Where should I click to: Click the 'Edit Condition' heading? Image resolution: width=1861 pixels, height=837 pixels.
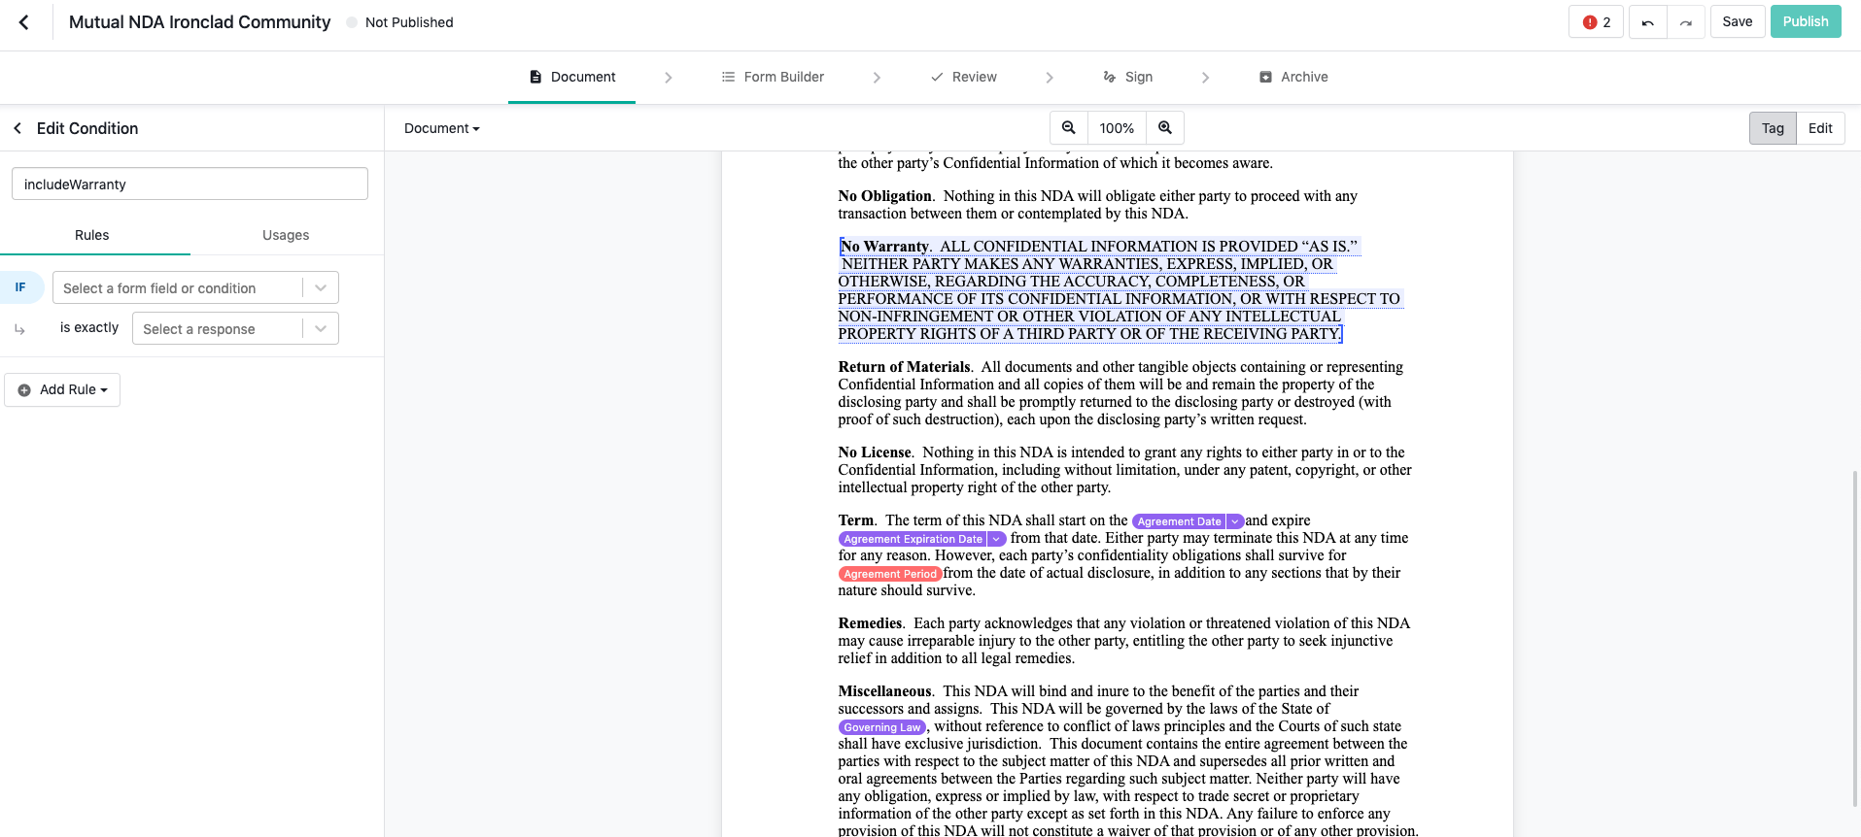pos(87,128)
